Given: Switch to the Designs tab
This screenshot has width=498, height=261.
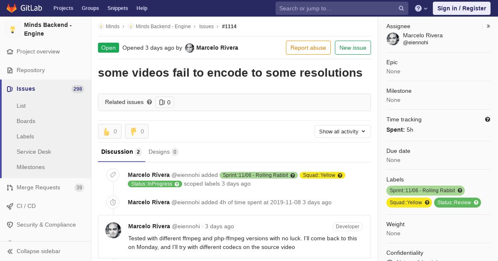Looking at the screenshot, I should 164,152.
